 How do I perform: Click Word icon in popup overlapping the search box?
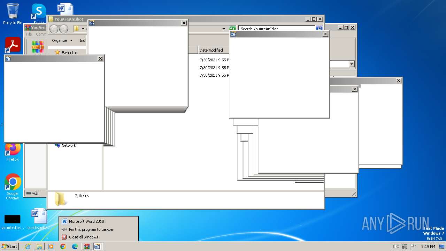point(233,34)
